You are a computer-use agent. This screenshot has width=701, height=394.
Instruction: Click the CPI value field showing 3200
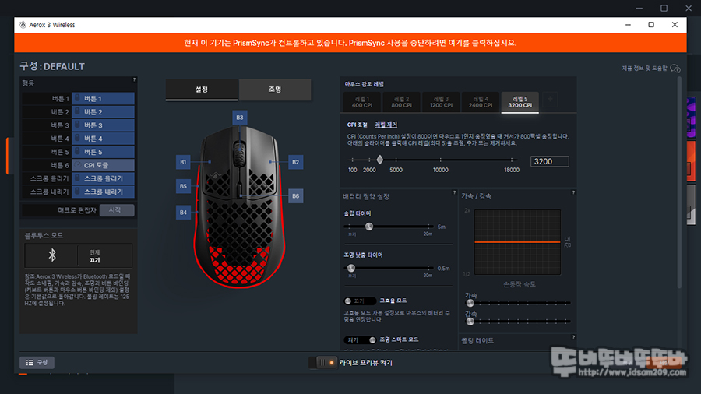(549, 161)
